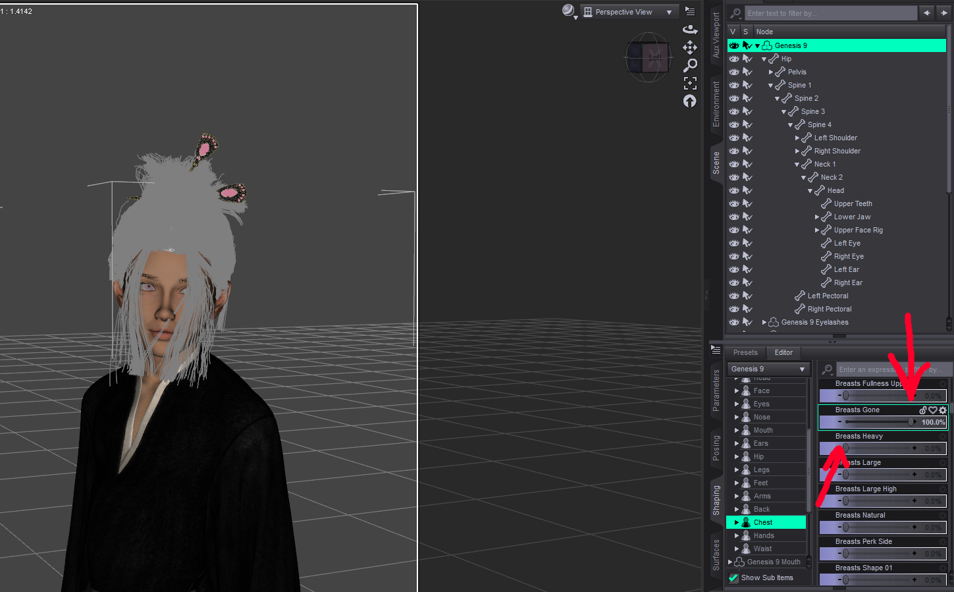The height and width of the screenshot is (592, 954).
Task: Select the orbit camera tool
Action: [690, 29]
